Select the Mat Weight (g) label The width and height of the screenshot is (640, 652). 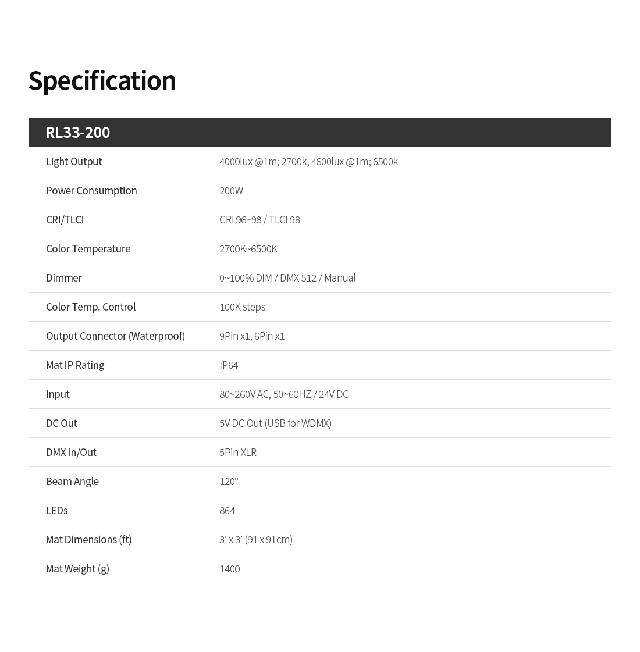[77, 569]
